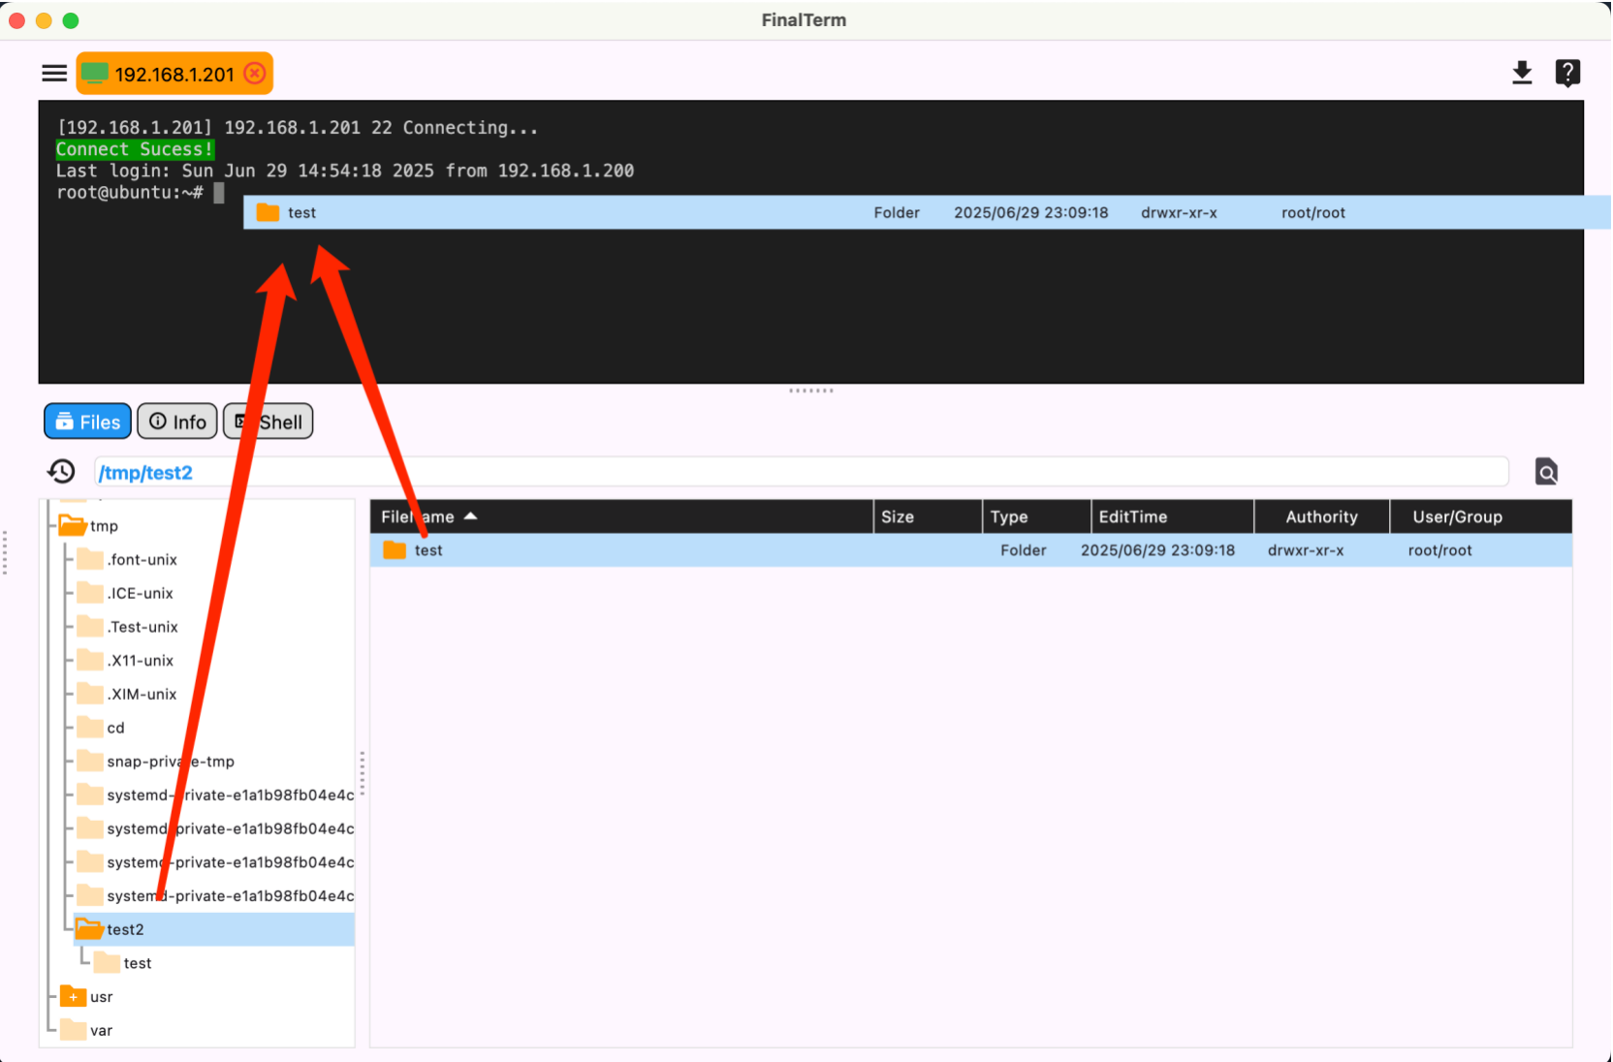Viewport: 1613px width, 1062px height.
Task: Click the var folder icon
Action: point(73,1029)
